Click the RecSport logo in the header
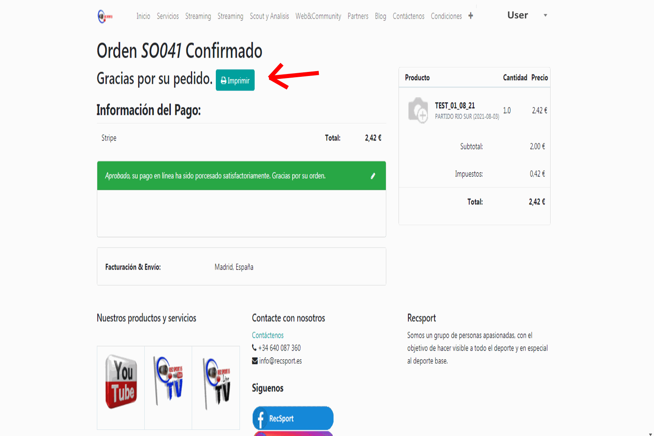 click(x=105, y=16)
